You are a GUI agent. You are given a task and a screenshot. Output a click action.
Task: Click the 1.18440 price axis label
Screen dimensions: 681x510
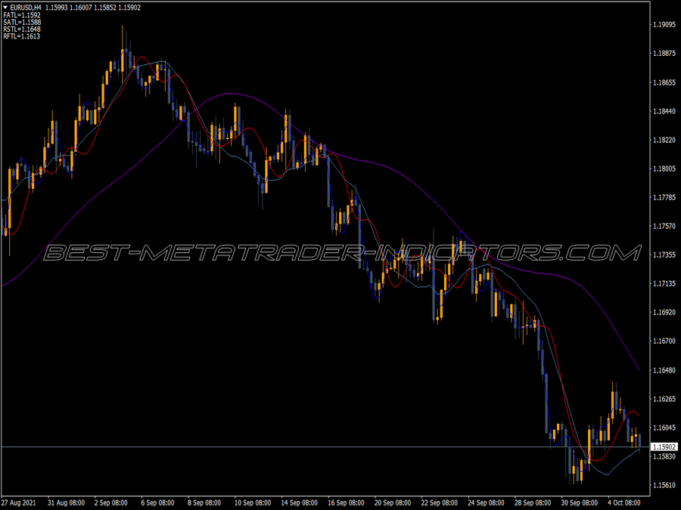pos(664,111)
